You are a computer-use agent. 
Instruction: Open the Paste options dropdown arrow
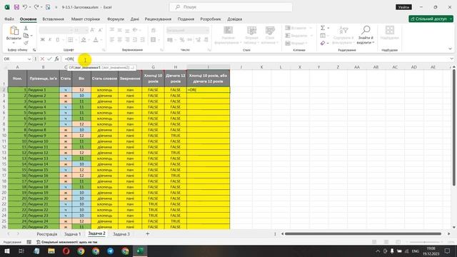[14, 43]
